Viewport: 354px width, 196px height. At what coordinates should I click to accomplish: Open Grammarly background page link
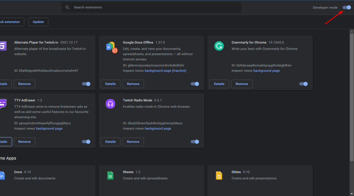click(x=266, y=71)
